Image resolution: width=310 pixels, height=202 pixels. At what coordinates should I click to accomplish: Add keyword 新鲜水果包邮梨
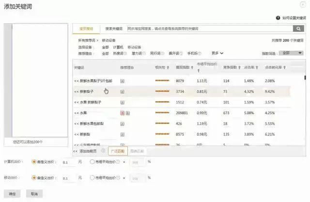(x=89, y=124)
